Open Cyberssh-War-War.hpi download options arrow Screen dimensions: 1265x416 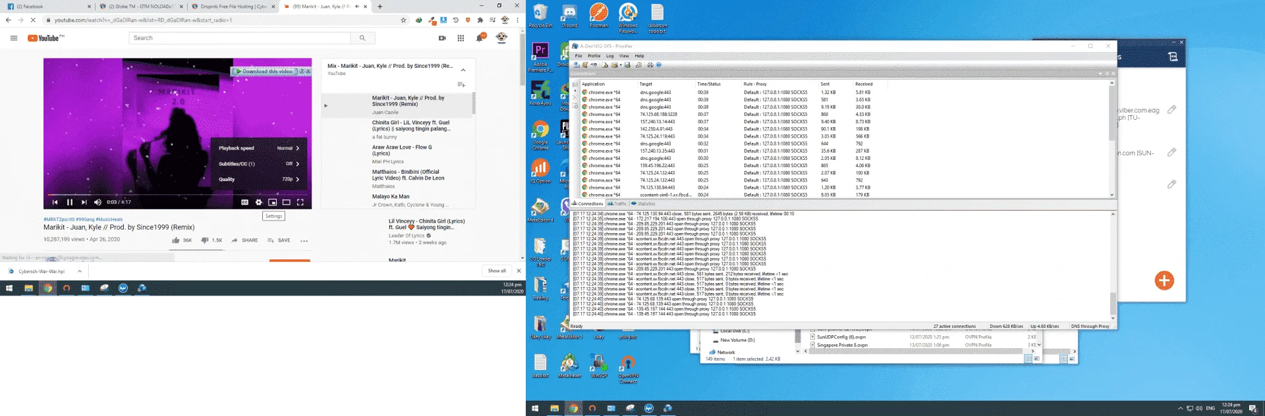80,271
